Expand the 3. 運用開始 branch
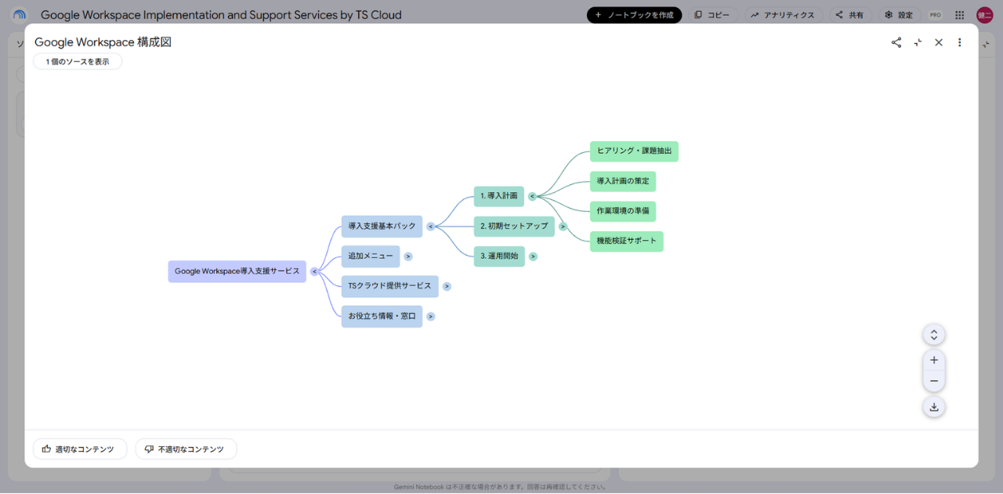Image resolution: width=1003 pixels, height=494 pixels. coord(533,256)
